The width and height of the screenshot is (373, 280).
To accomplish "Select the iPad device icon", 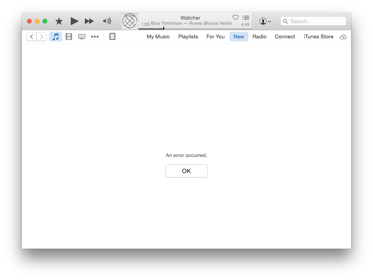I will (112, 37).
